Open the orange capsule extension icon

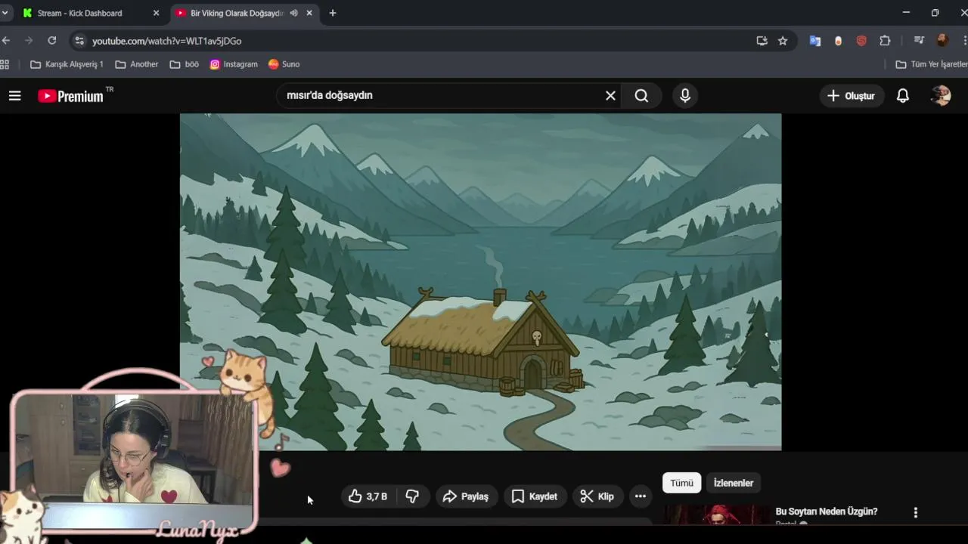point(838,41)
